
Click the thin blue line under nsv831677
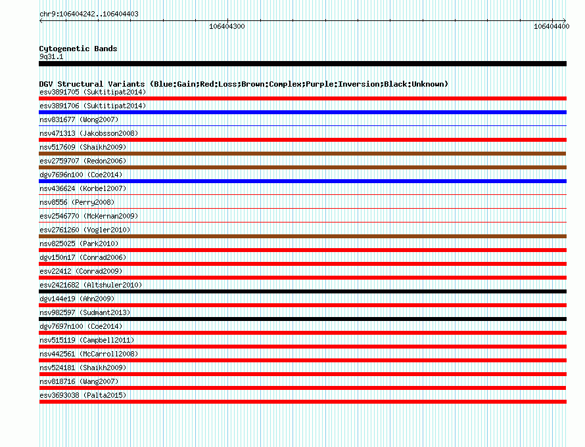coord(302,126)
